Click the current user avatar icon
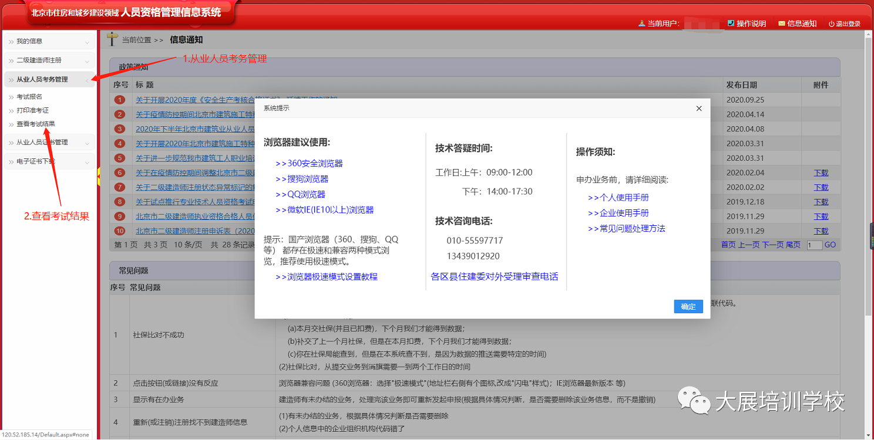This screenshot has width=874, height=440. [641, 23]
